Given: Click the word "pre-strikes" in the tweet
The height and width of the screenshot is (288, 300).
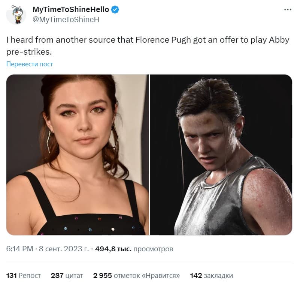Looking at the screenshot, I should tap(27, 51).
